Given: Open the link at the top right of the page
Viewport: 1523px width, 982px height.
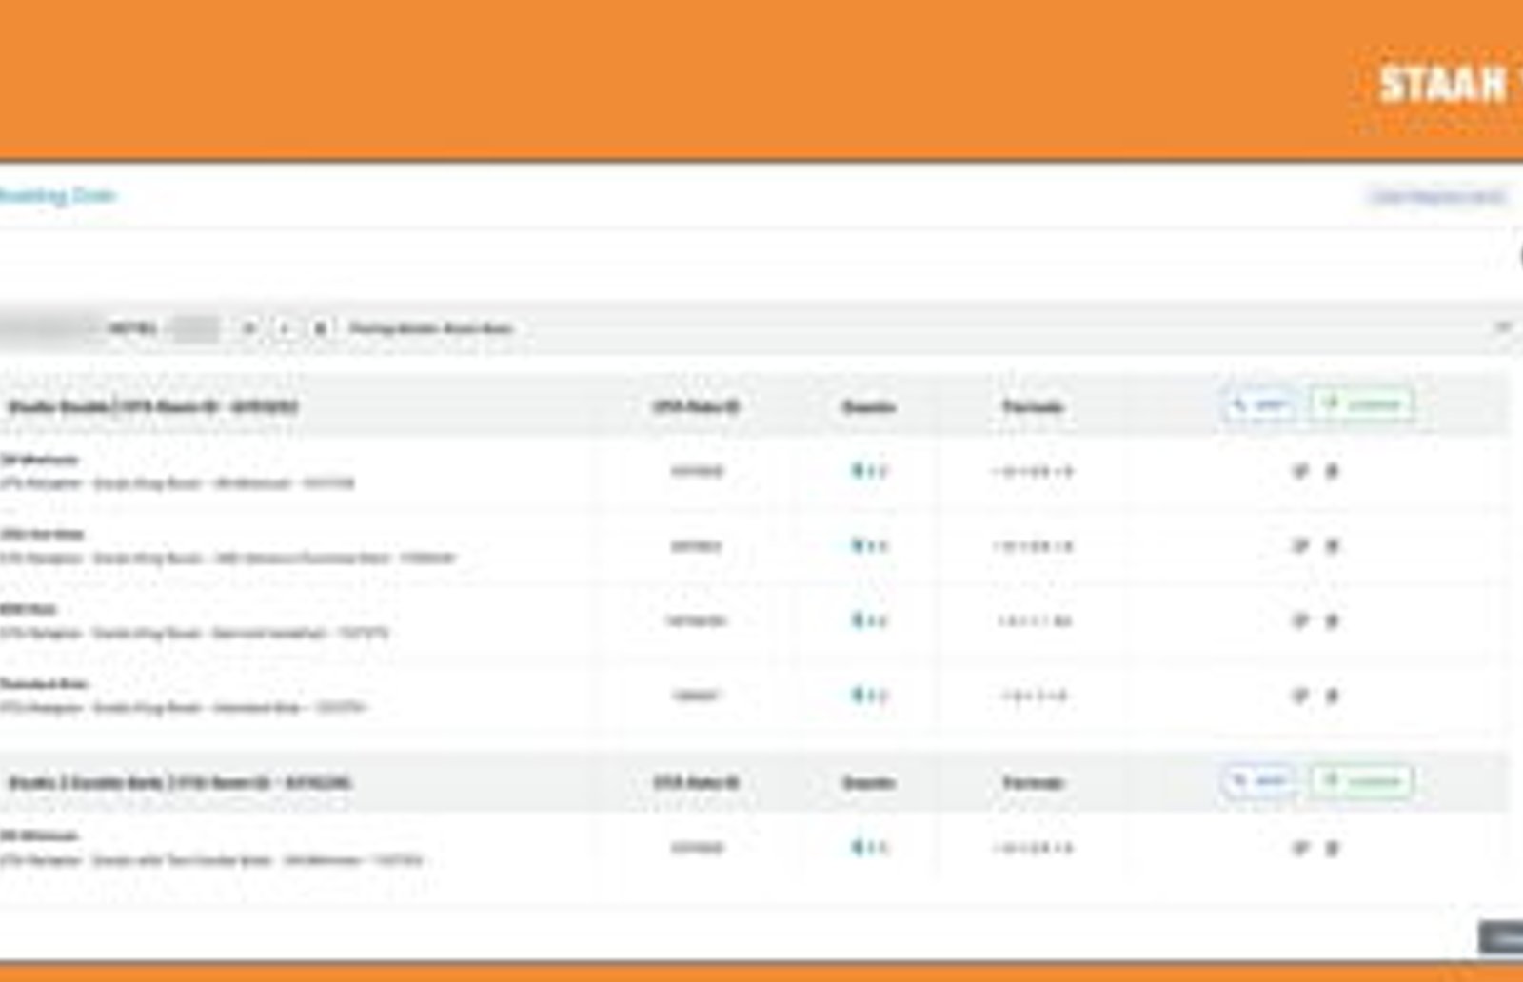Looking at the screenshot, I should click(1437, 197).
